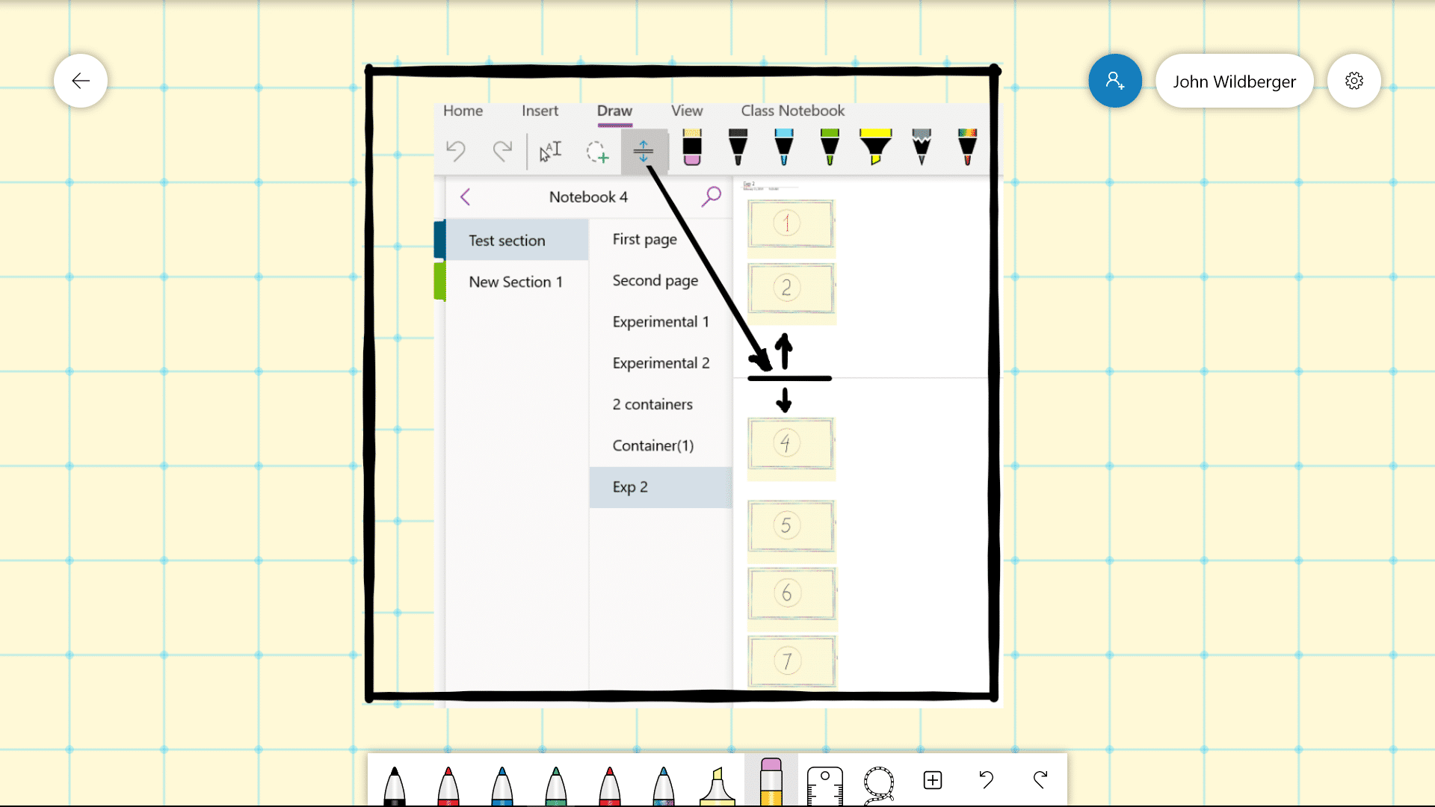Open the add (plus) menu
1435x807 pixels.
click(x=933, y=780)
